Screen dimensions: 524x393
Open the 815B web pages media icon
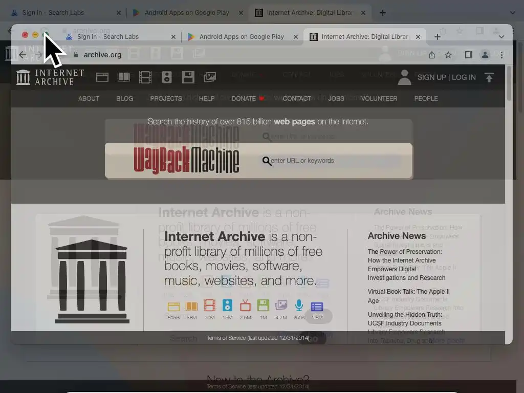pyautogui.click(x=173, y=307)
